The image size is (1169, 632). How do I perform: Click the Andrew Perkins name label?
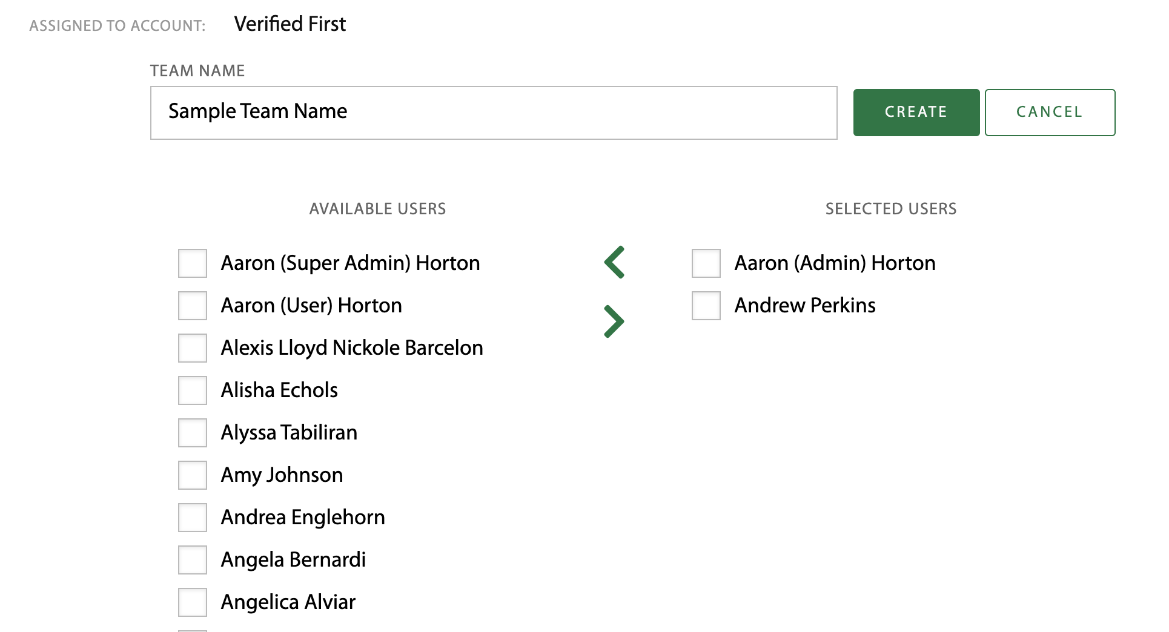(x=804, y=306)
